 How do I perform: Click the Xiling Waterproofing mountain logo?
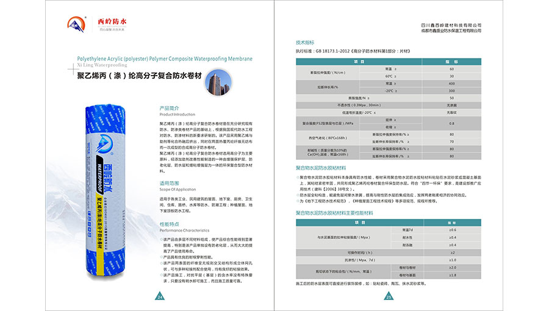tap(76, 24)
